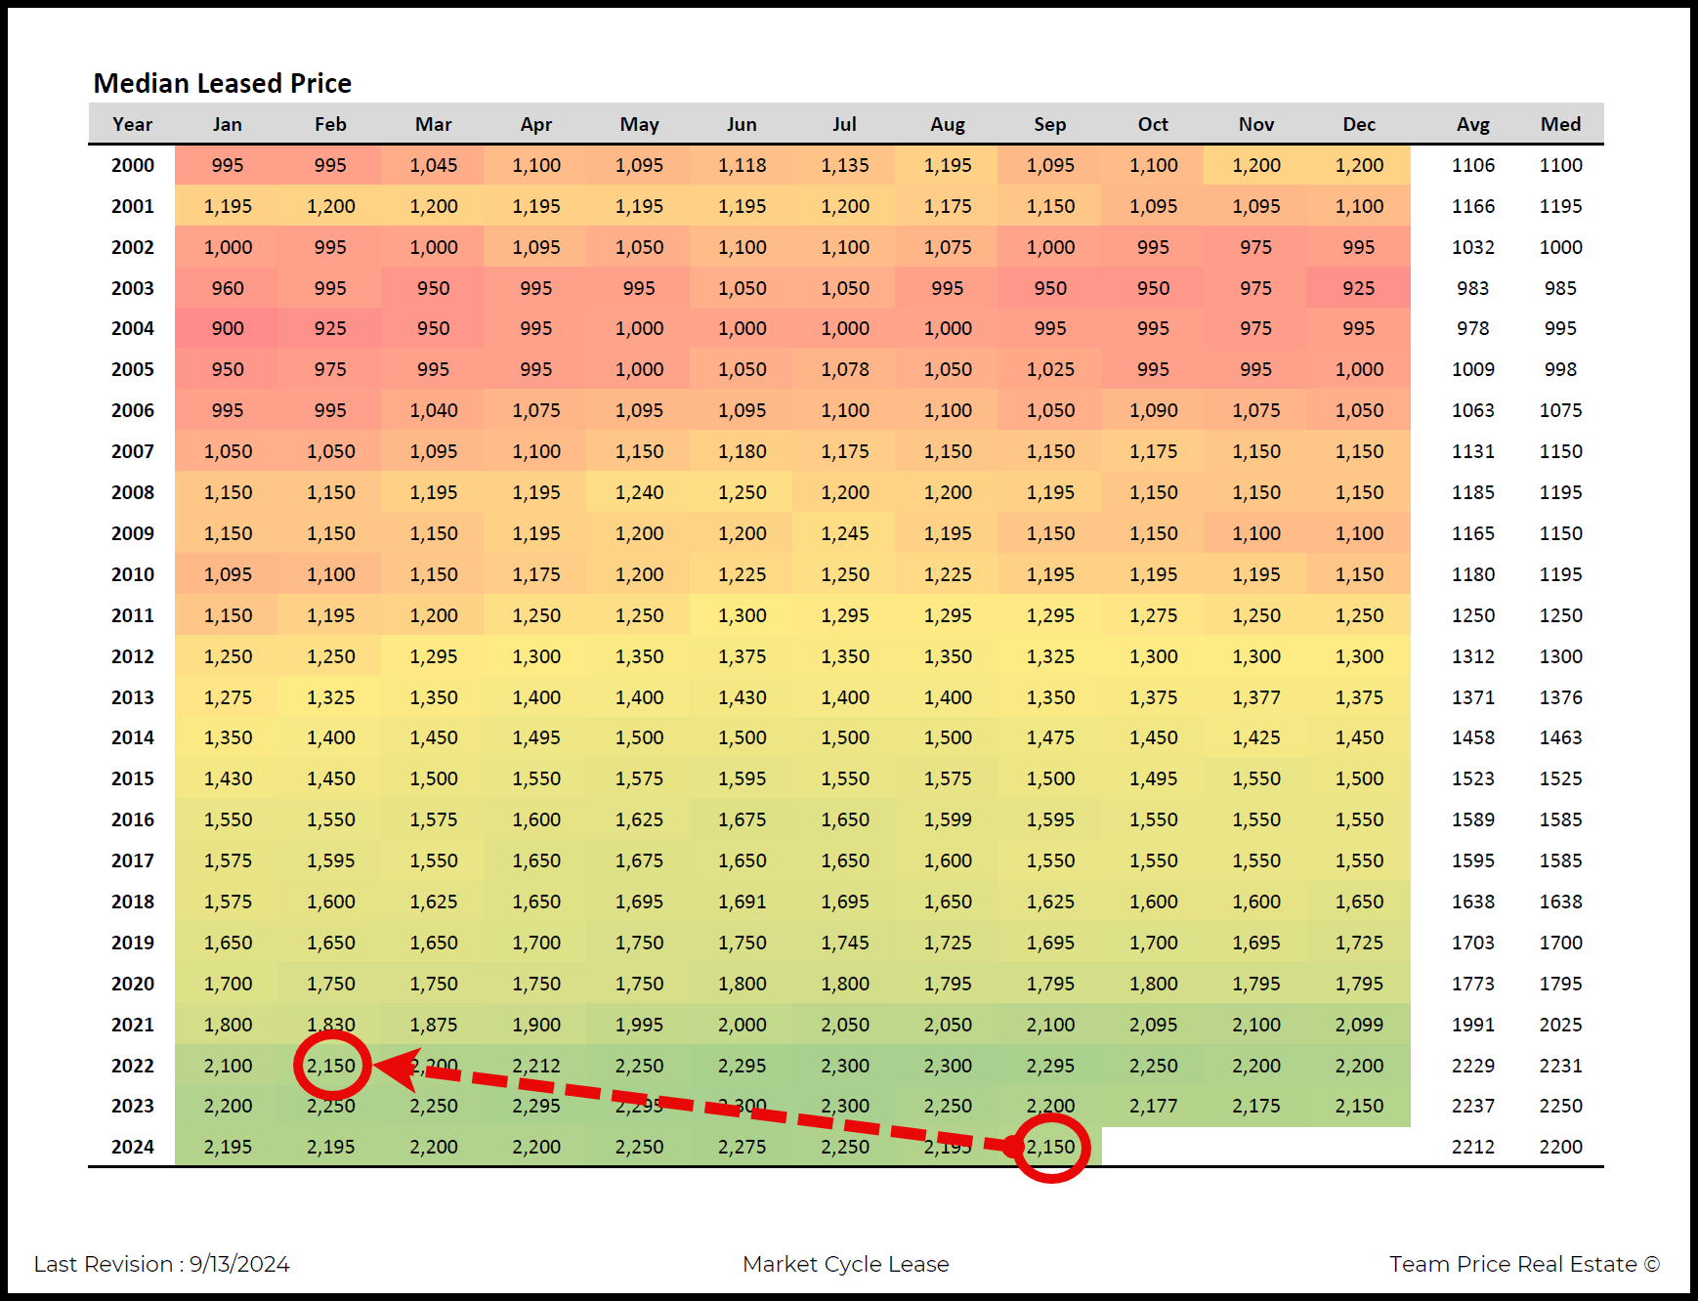
Task: Click the 1,118 cell in June 2000
Action: coord(742,165)
